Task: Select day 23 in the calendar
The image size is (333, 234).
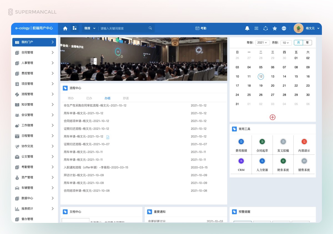Action: pyautogui.click(x=308, y=86)
